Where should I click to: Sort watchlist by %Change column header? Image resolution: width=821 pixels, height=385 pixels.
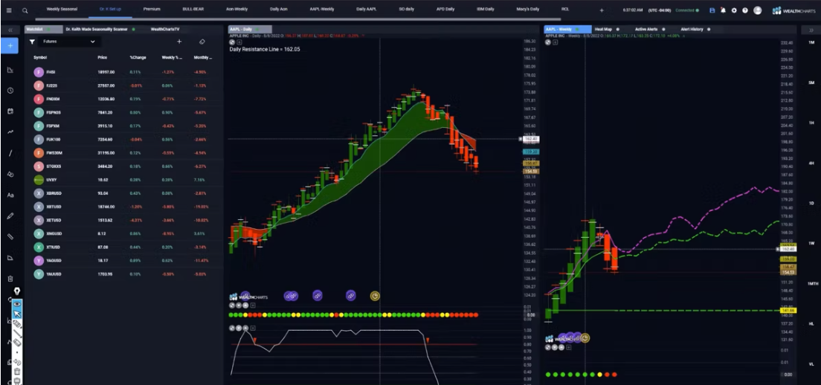pos(138,57)
